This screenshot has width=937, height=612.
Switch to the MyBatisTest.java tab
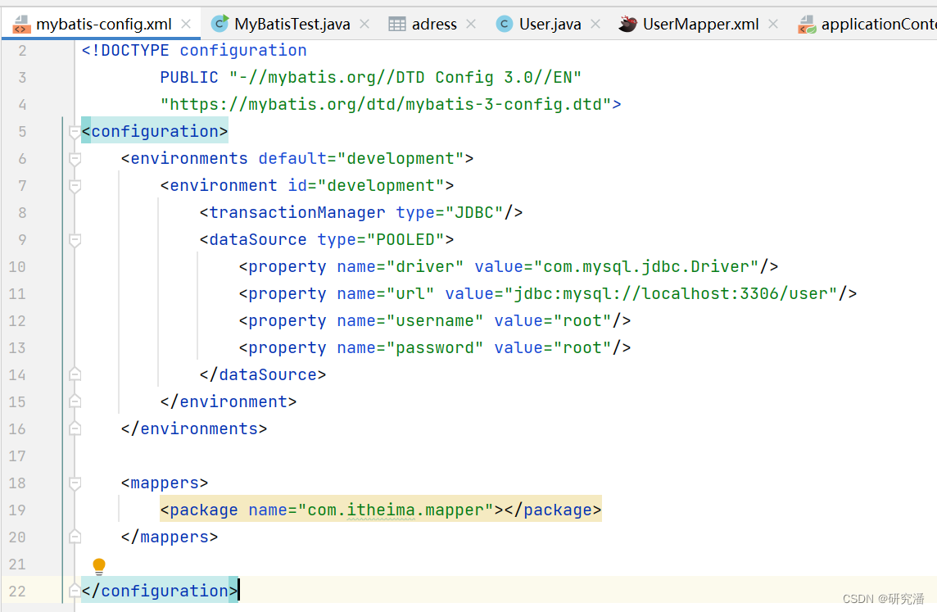tap(291, 24)
